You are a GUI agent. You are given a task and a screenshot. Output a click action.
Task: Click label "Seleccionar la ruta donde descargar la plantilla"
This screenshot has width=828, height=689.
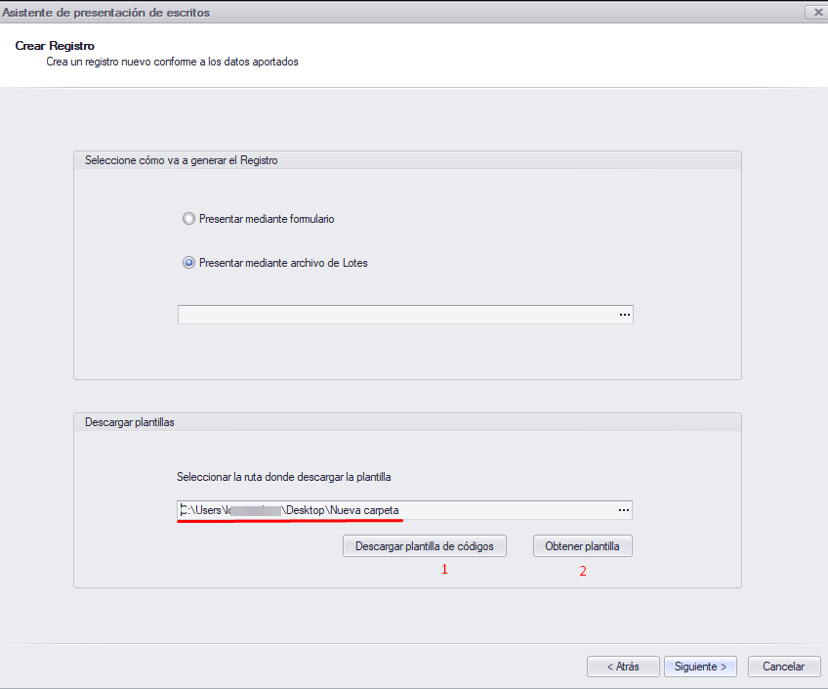283,477
